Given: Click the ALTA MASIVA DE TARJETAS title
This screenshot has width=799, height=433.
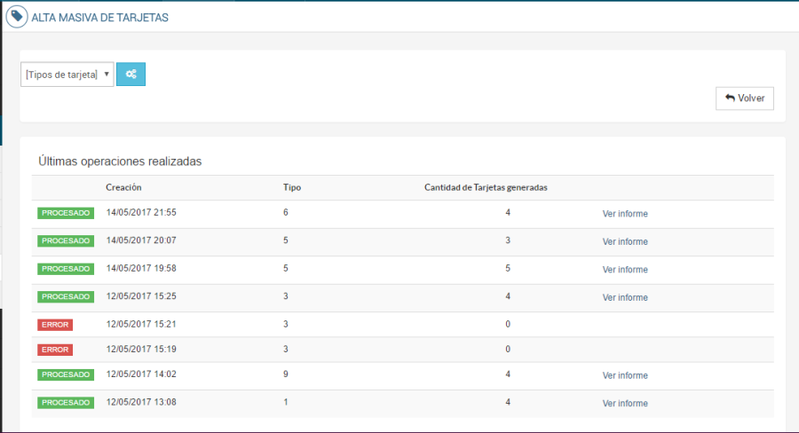Looking at the screenshot, I should (x=99, y=17).
